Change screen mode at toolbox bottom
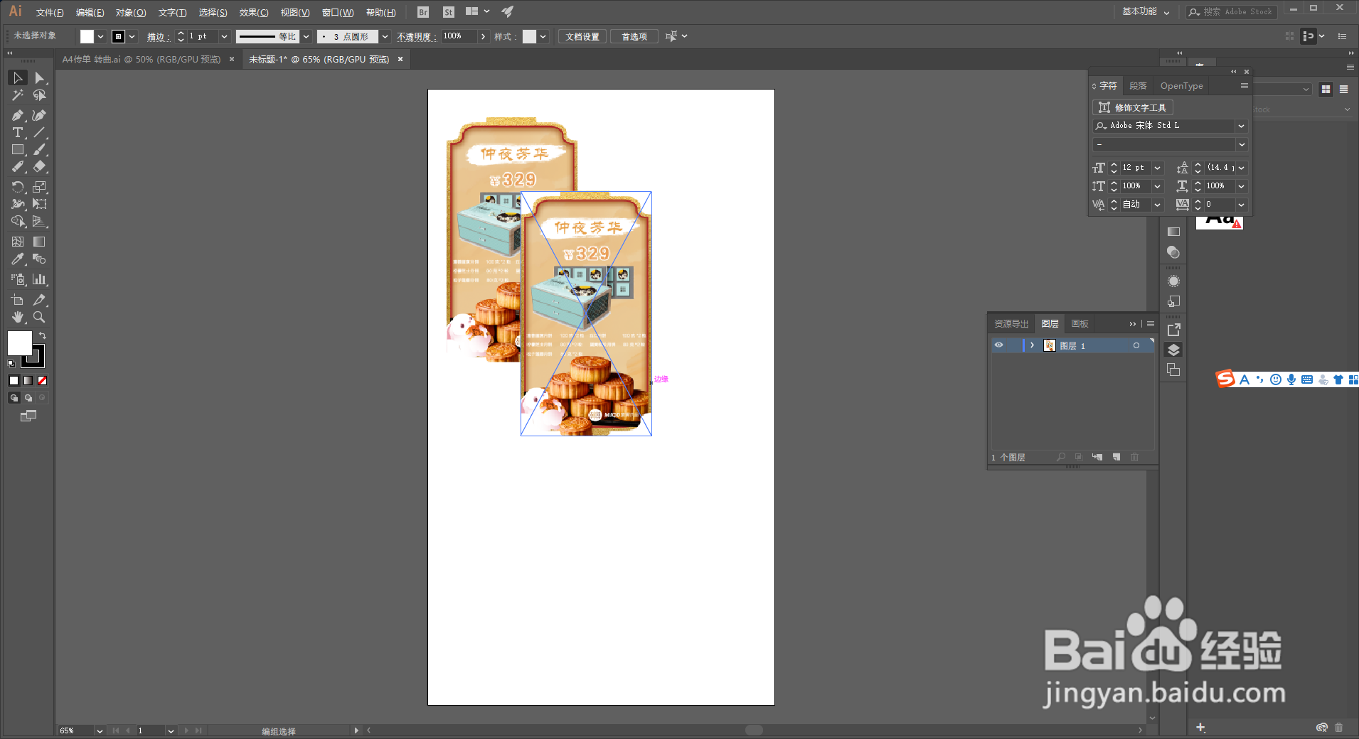The height and width of the screenshot is (739, 1359). pyautogui.click(x=28, y=416)
